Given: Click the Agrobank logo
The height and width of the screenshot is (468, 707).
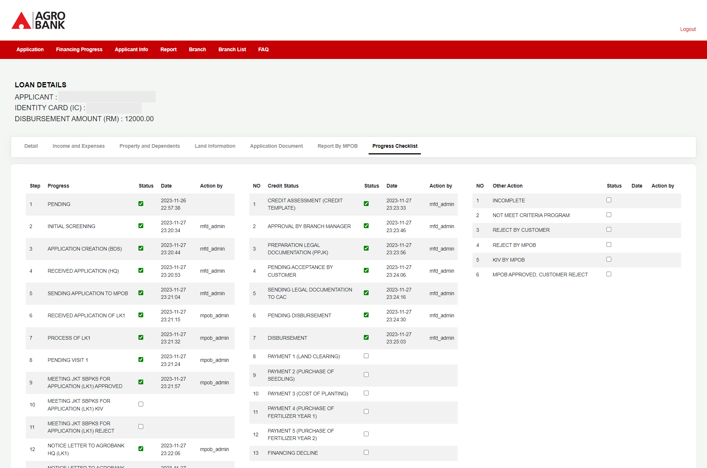Looking at the screenshot, I should click(x=38, y=20).
